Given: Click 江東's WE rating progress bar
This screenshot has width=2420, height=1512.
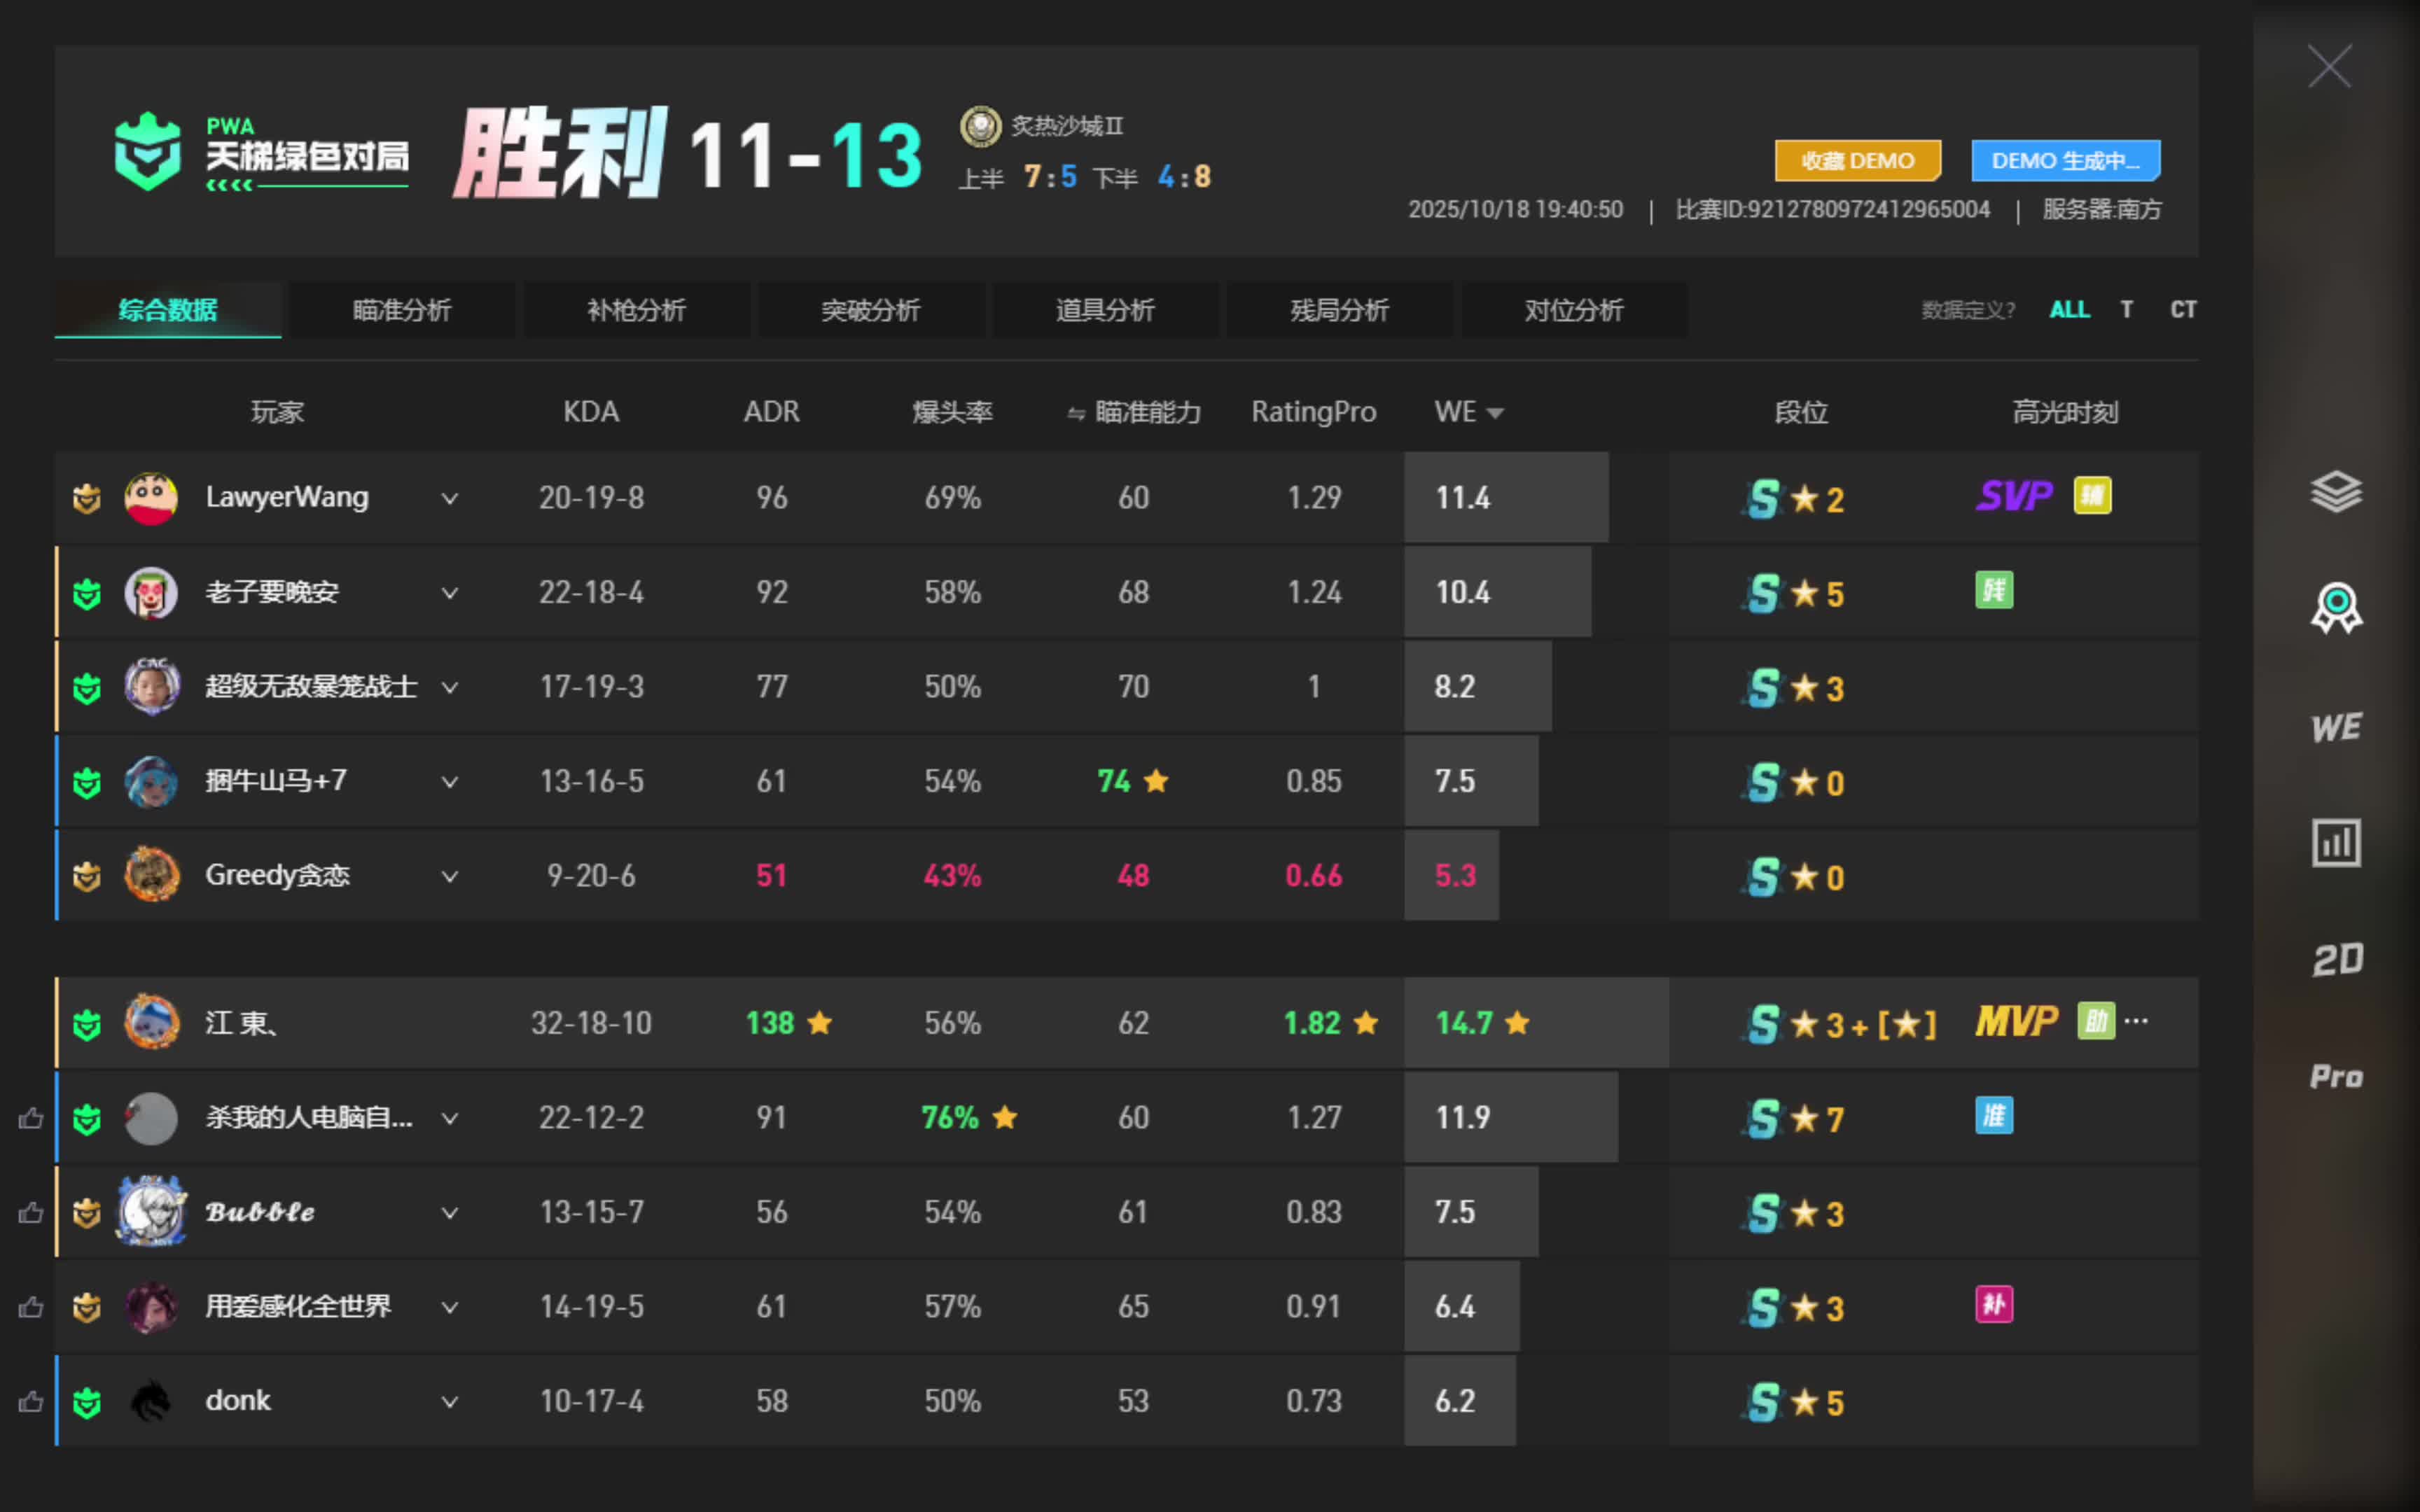Looking at the screenshot, I should pyautogui.click(x=1535, y=1022).
